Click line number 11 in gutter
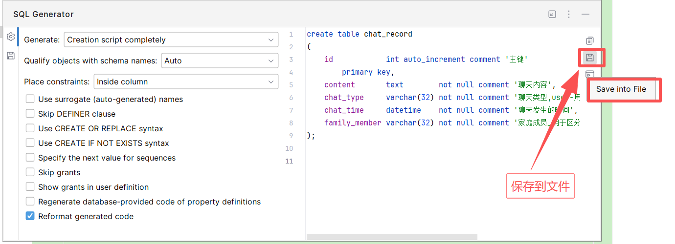The image size is (675, 244). [289, 161]
